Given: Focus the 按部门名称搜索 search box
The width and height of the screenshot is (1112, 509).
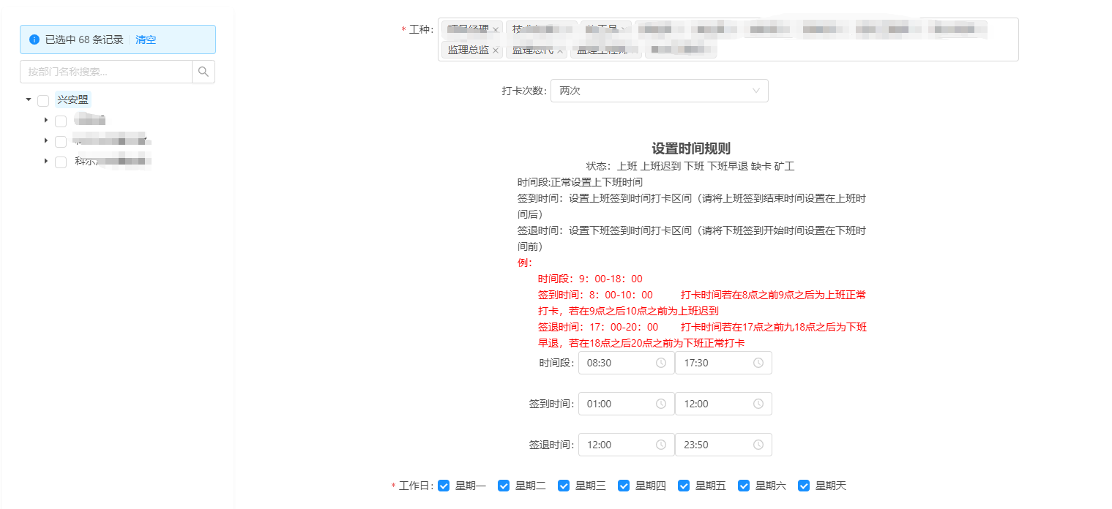Looking at the screenshot, I should (106, 72).
